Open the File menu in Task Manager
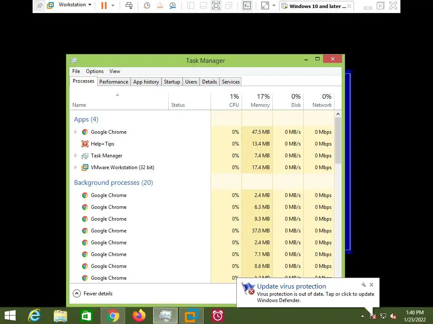This screenshot has width=433, height=324. pos(76,71)
